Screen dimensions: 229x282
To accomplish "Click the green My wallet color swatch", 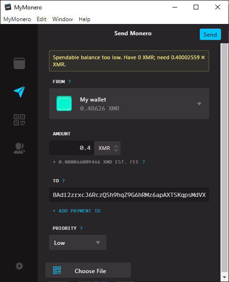I will [x=64, y=103].
